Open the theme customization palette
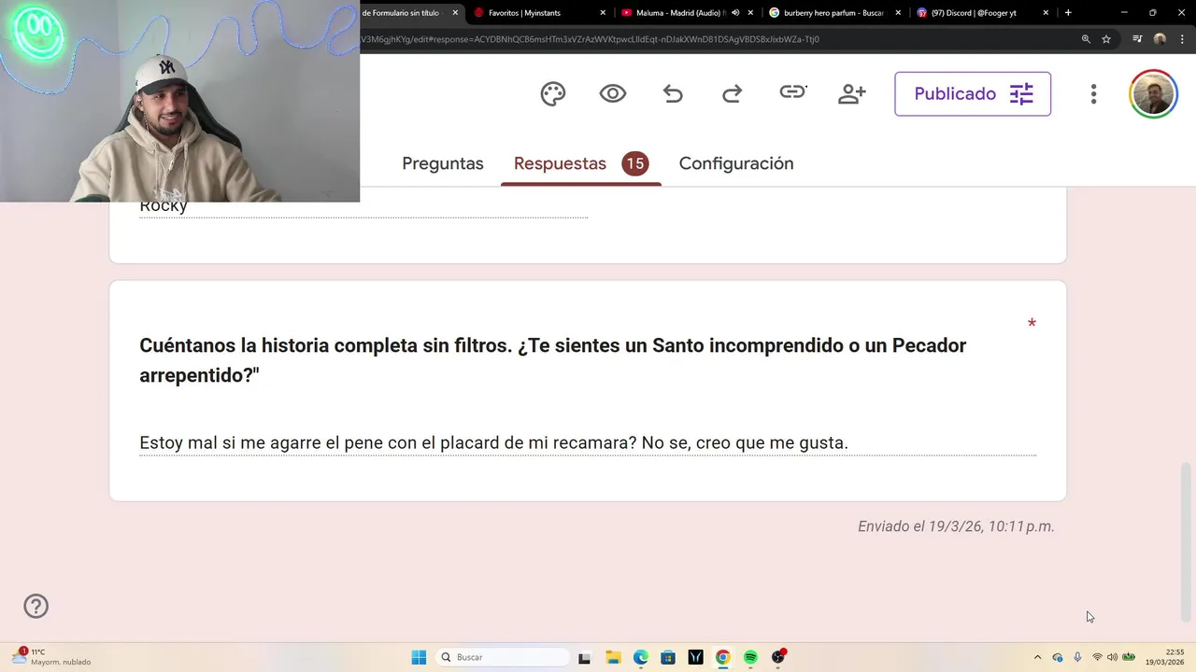Screen dimensions: 1196x672 coord(553,93)
